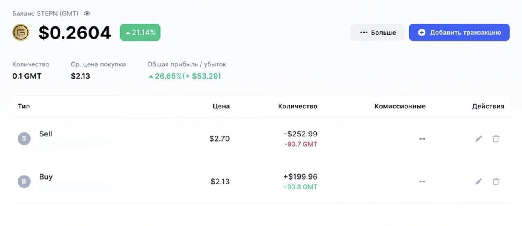Click the round S icon on Sell row

(24, 138)
